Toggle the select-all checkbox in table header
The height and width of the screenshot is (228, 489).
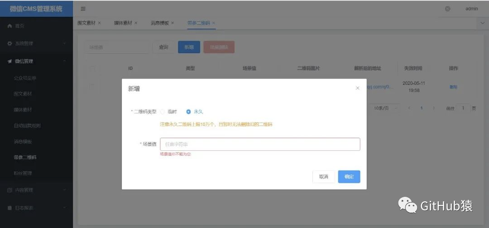pos(92,69)
